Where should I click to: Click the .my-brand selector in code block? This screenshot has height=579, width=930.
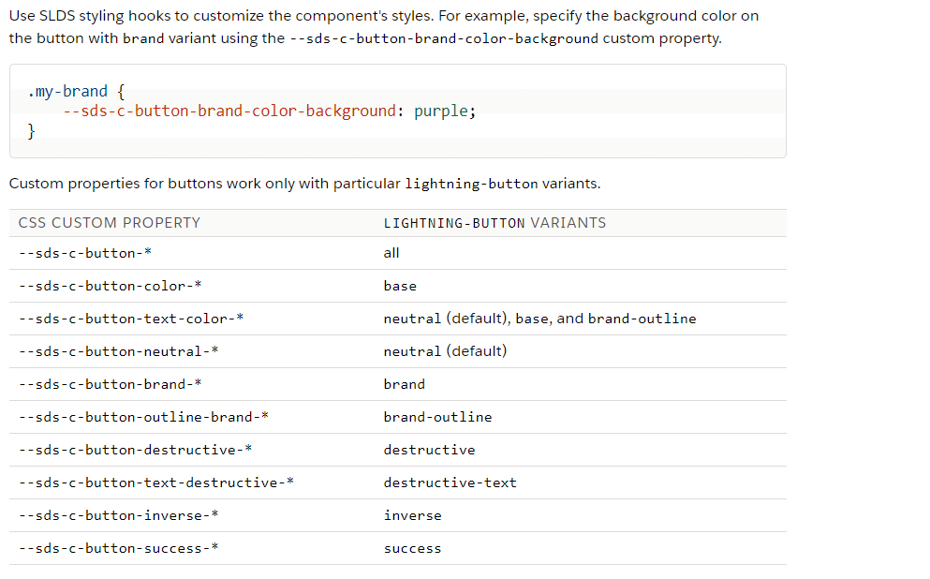pyautogui.click(x=67, y=92)
